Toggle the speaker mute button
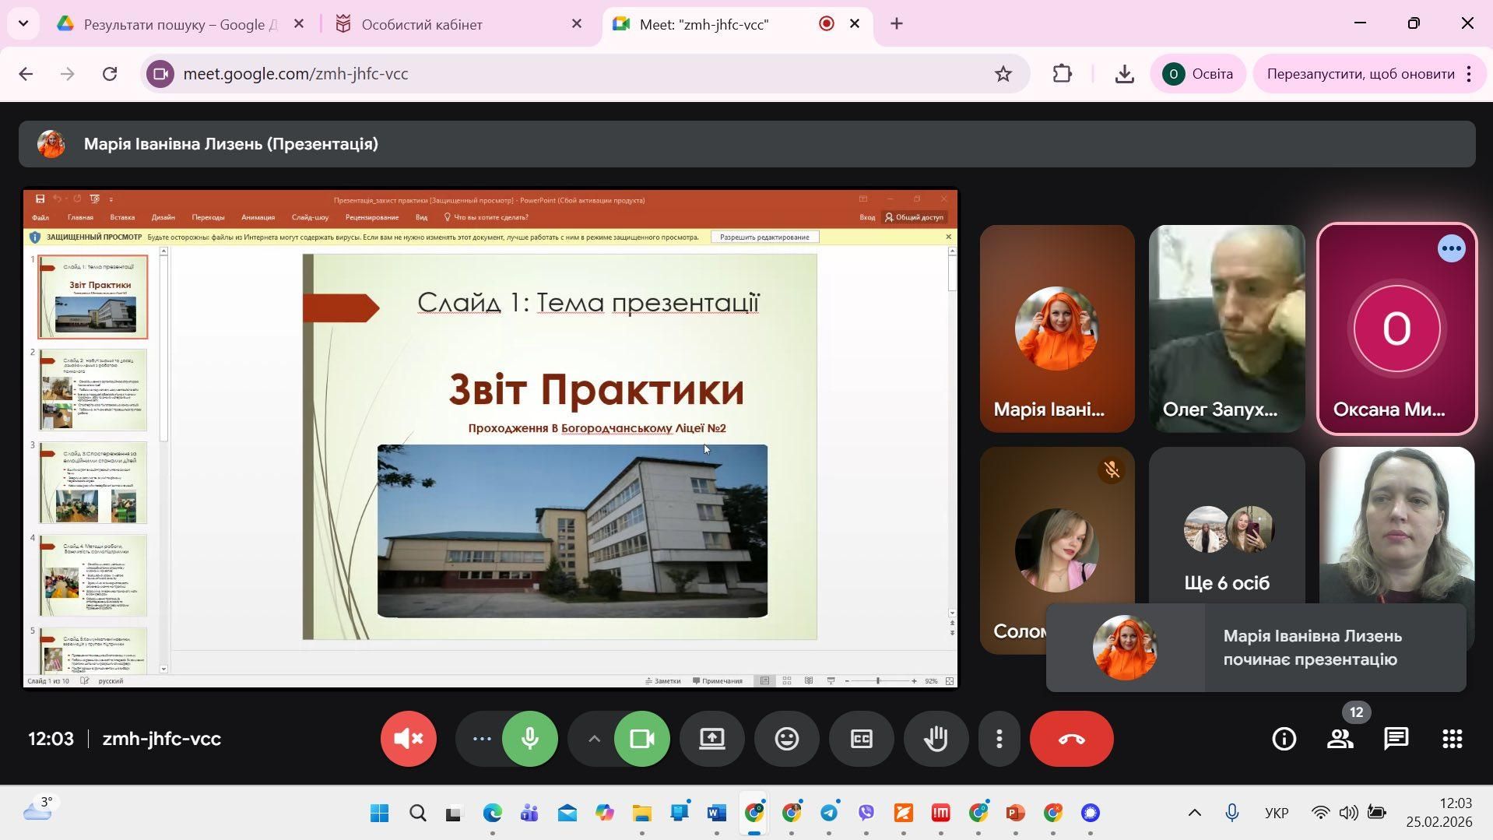Screen dimensions: 1493x840 pyautogui.click(x=408, y=738)
